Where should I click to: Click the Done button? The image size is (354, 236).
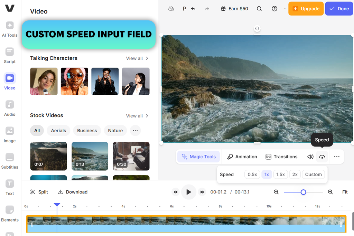(339, 9)
